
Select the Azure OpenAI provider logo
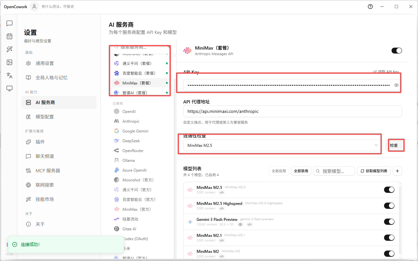[117, 170]
